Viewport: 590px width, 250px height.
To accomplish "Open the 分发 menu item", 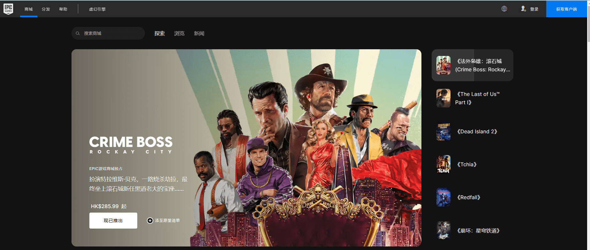I will [x=46, y=9].
